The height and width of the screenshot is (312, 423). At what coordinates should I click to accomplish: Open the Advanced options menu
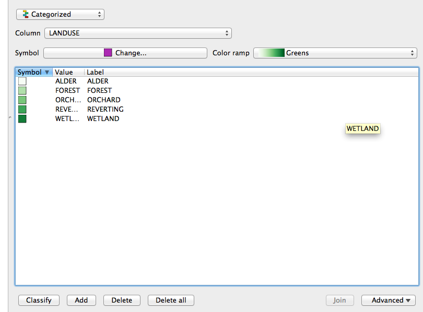click(388, 300)
